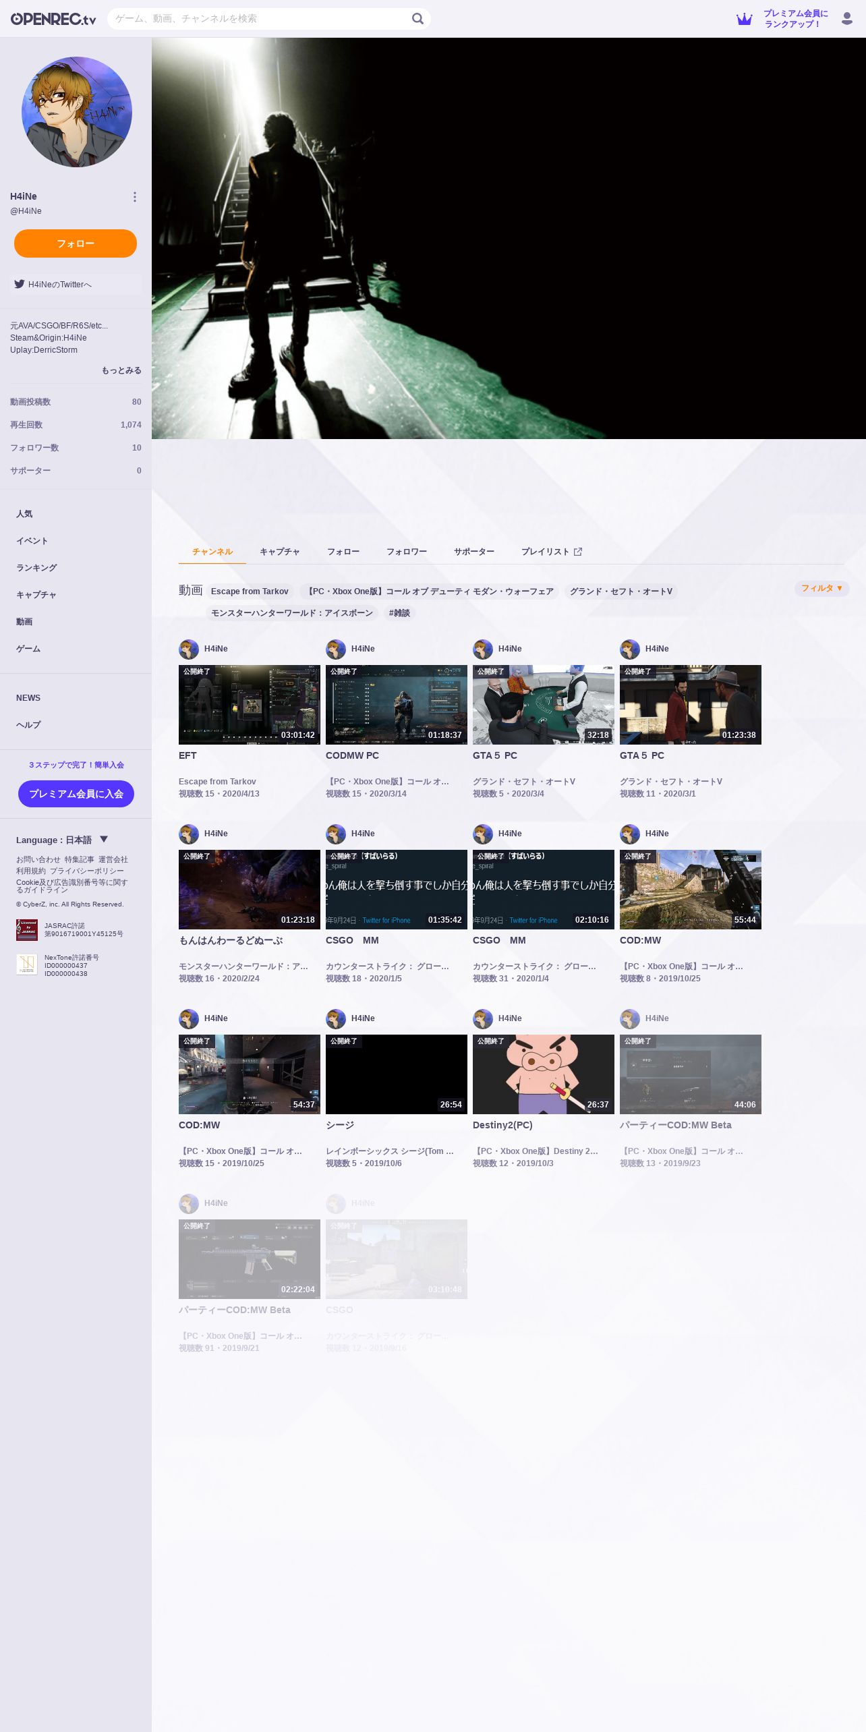Switch to the フォロワー tab
Screen dimensions: 866x1732
point(407,552)
